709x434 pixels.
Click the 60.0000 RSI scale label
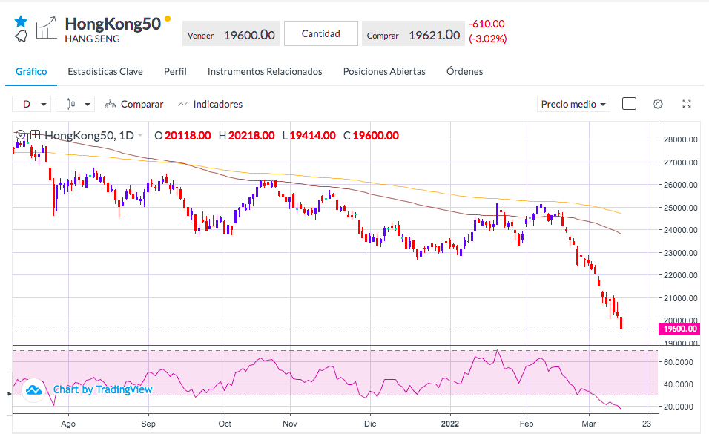tap(679, 362)
